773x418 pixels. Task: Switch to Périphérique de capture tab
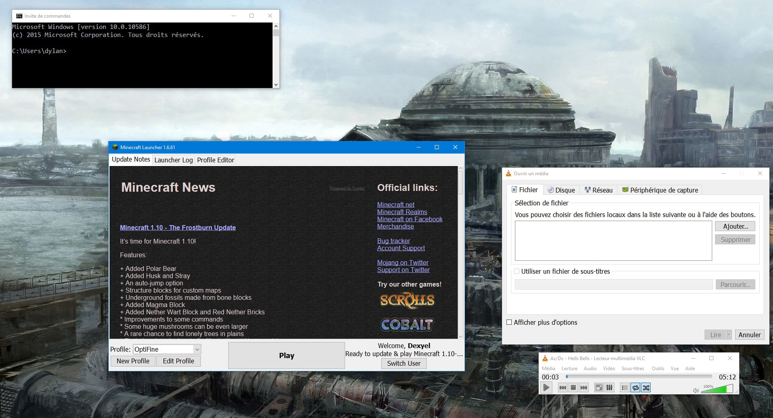[x=660, y=190]
